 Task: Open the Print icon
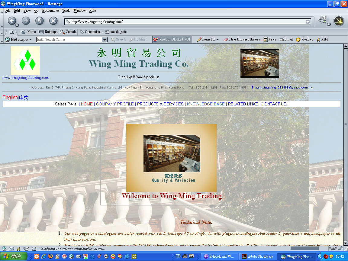[x=323, y=20]
